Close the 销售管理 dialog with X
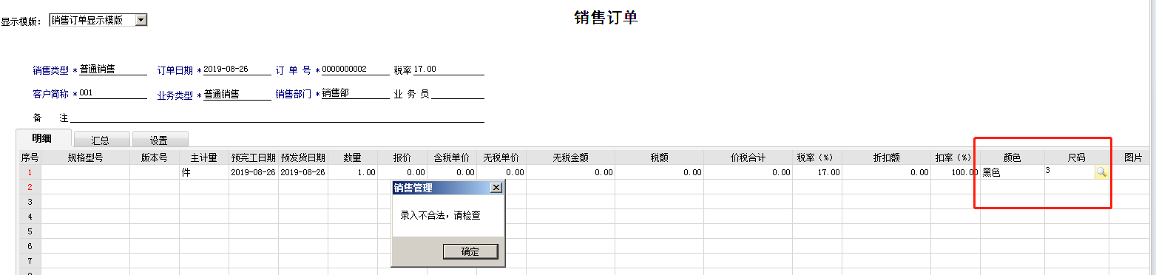The height and width of the screenshot is (275, 1156). (x=496, y=188)
